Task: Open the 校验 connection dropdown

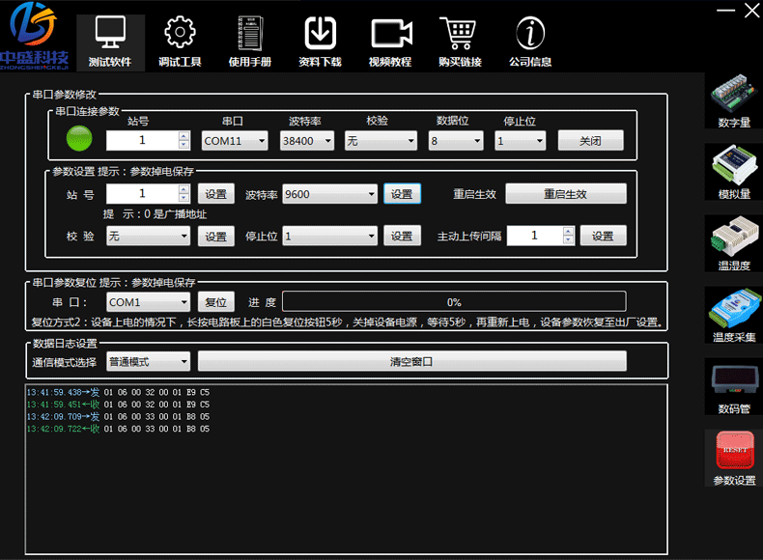Action: (x=381, y=141)
